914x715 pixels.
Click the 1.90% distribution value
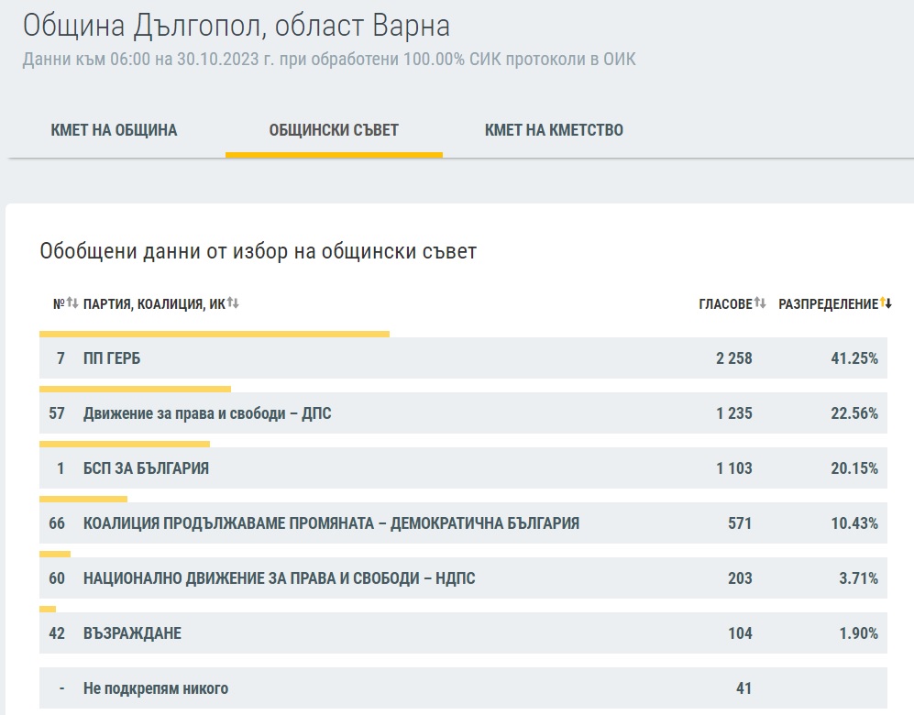(x=859, y=632)
